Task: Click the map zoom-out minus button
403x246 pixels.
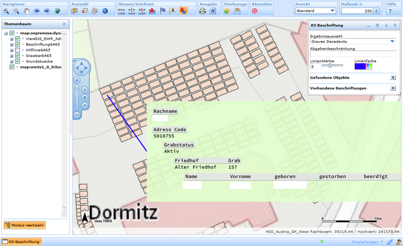Action: tap(77, 115)
